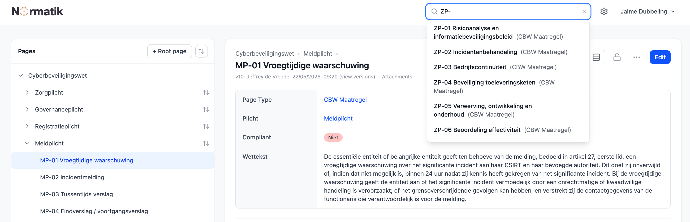The height and width of the screenshot is (222, 690).
Task: Click the v10 Jeffrey de Vreede version info
Action: (286, 77)
